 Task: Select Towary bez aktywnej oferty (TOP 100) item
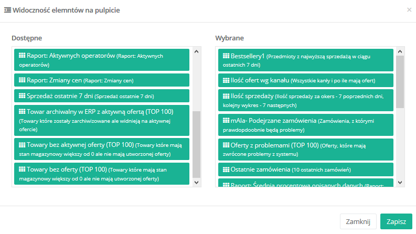click(x=101, y=149)
